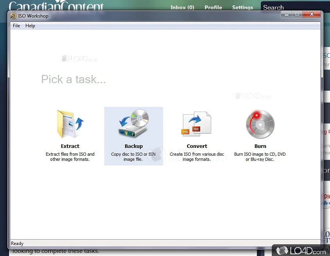This screenshot has width=330, height=256.
Task: Select the Burn task label
Action: (260, 146)
